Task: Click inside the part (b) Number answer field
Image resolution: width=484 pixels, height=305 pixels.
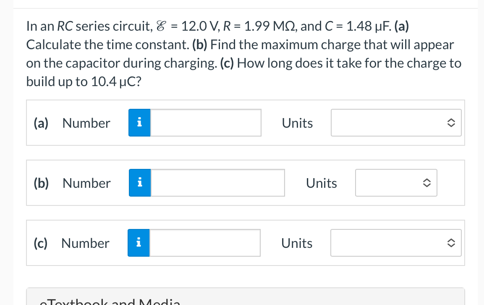Action: 217,182
